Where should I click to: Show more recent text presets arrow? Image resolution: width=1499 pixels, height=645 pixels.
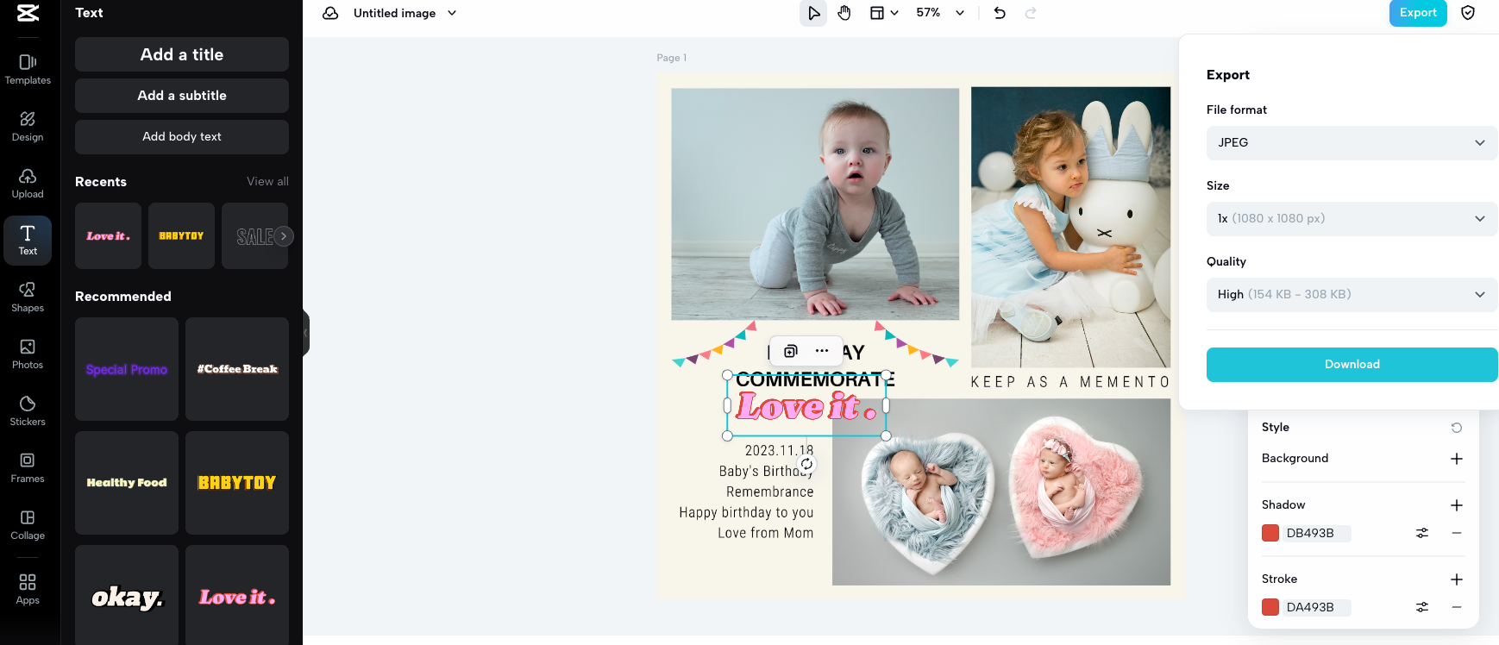[284, 236]
